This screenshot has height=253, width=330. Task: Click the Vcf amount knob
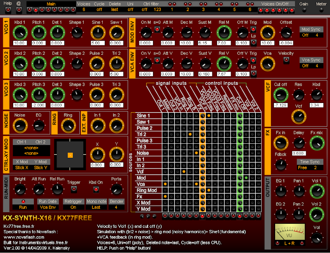click(299, 117)
